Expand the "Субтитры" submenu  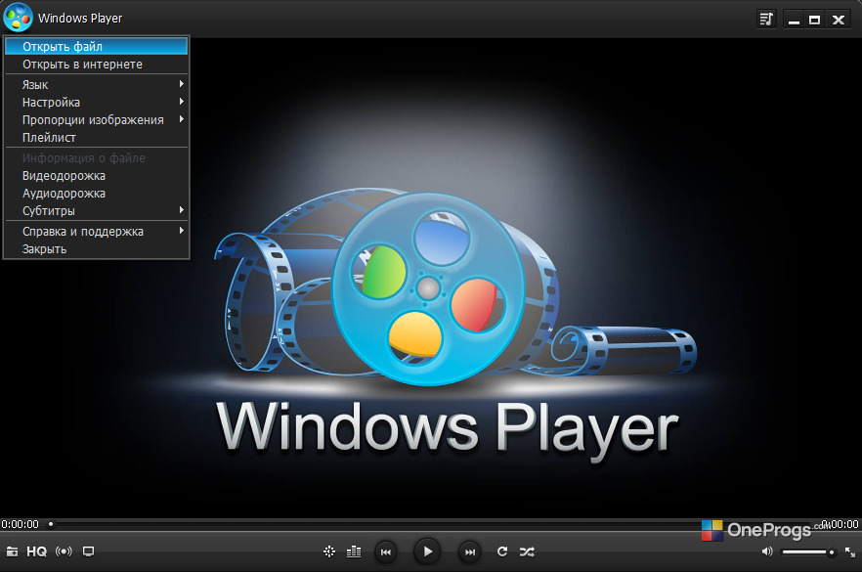coord(96,211)
